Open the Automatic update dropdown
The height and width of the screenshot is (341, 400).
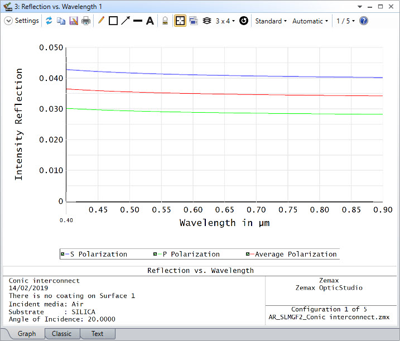(x=310, y=21)
